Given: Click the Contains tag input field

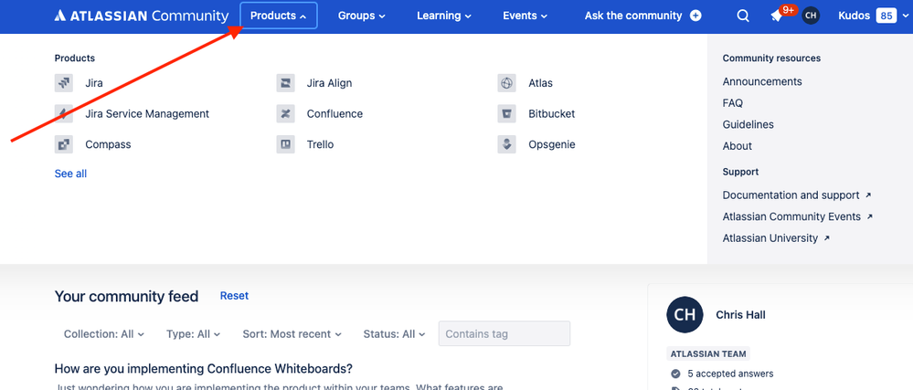Looking at the screenshot, I should pos(504,333).
